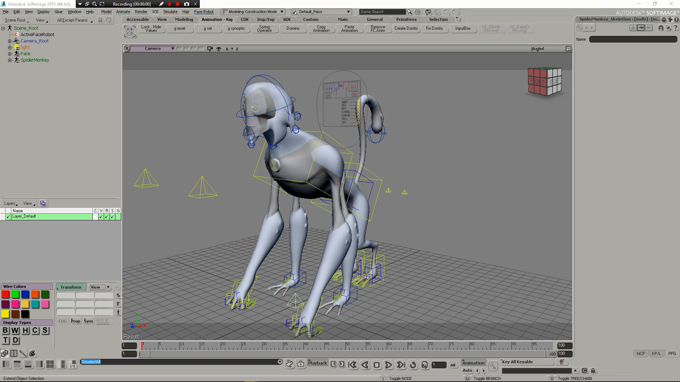680x382 pixels.
Task: Uncheck the R column for Layer_Default
Action: point(107,216)
